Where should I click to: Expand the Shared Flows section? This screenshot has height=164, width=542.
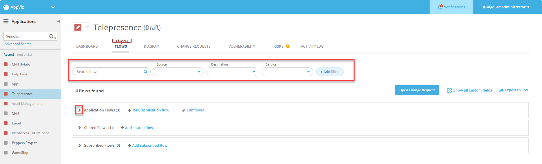pyautogui.click(x=79, y=128)
